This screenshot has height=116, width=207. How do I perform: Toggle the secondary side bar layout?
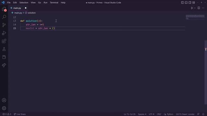point(190,3)
